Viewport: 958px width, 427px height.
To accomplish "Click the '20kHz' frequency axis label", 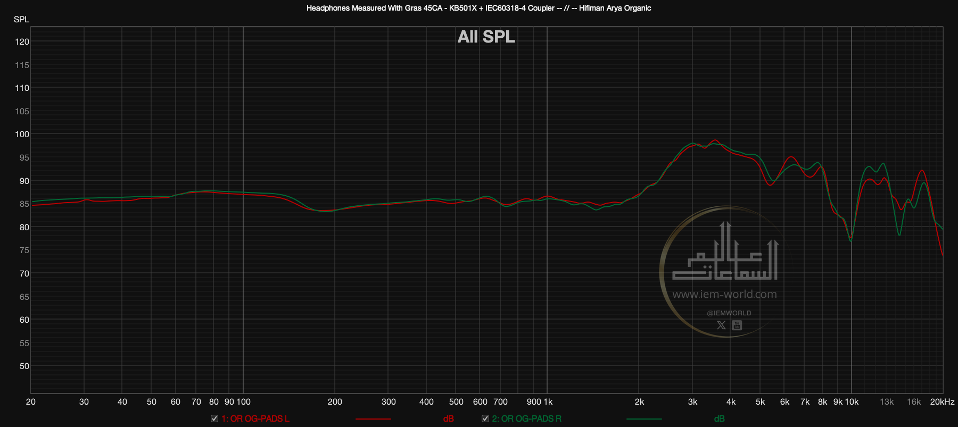I will (x=942, y=401).
